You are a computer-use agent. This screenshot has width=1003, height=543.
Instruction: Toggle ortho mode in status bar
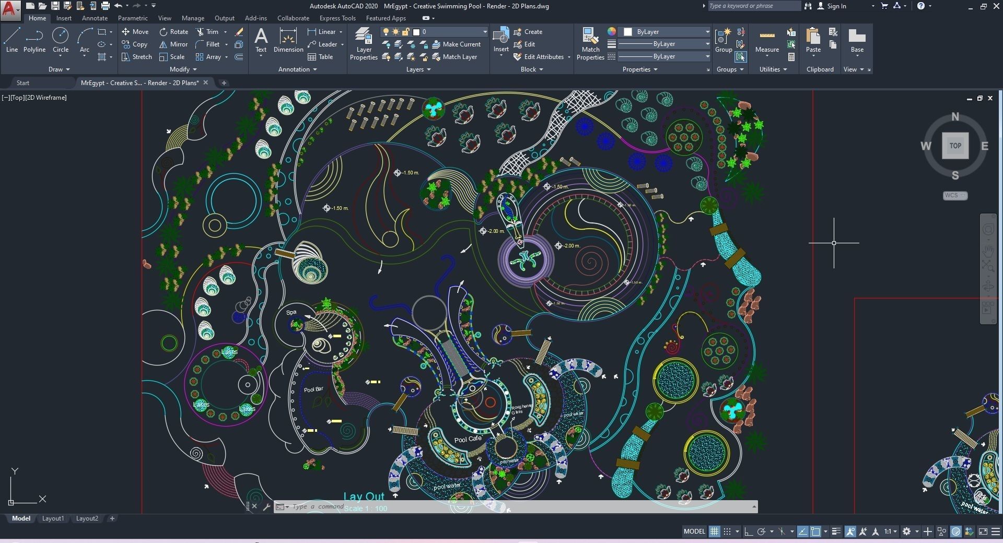point(748,532)
